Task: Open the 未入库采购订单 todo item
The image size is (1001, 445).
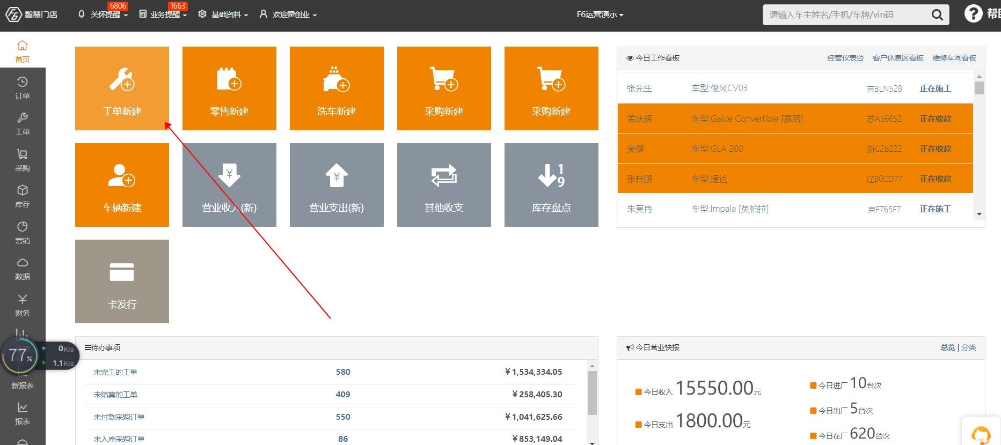Action: 119,439
